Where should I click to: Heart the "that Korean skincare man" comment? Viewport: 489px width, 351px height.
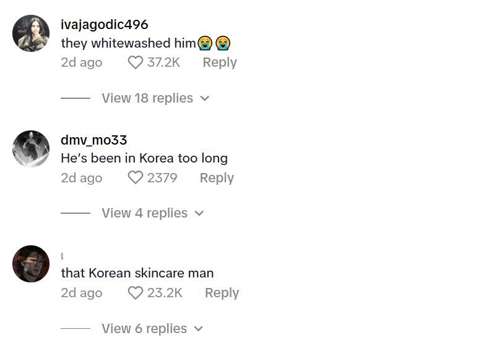pyautogui.click(x=135, y=293)
